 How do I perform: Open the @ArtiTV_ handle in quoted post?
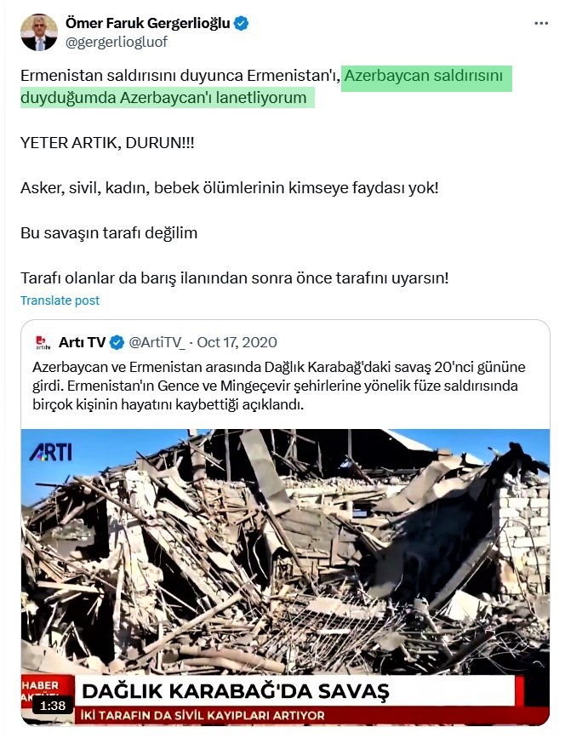157,343
